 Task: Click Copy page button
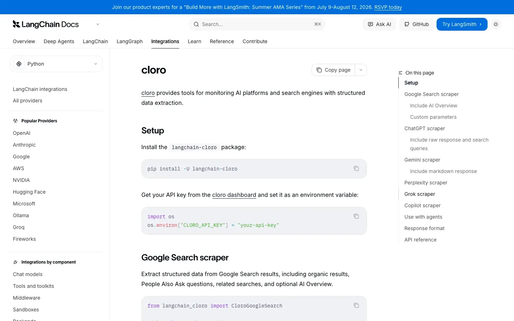pos(333,70)
